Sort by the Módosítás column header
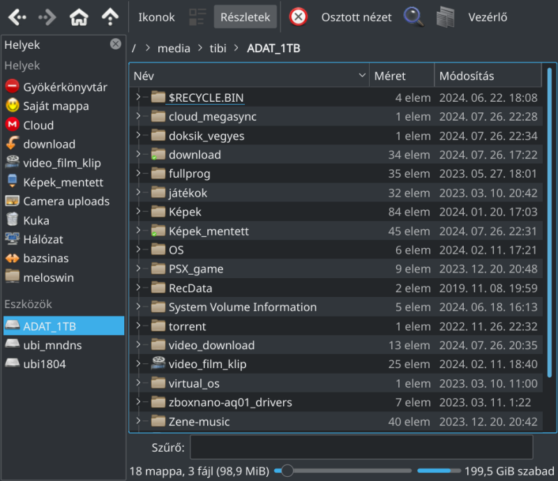This screenshot has height=481, width=558. pyautogui.click(x=488, y=76)
